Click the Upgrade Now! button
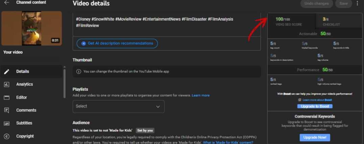 coord(315,138)
